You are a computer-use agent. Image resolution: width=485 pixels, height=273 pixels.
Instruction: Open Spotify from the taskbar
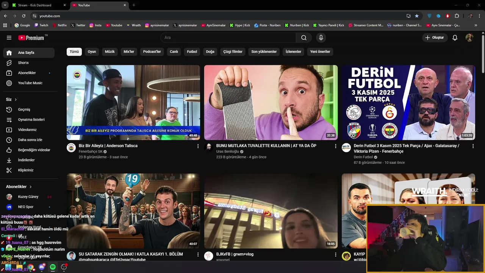(x=53, y=267)
